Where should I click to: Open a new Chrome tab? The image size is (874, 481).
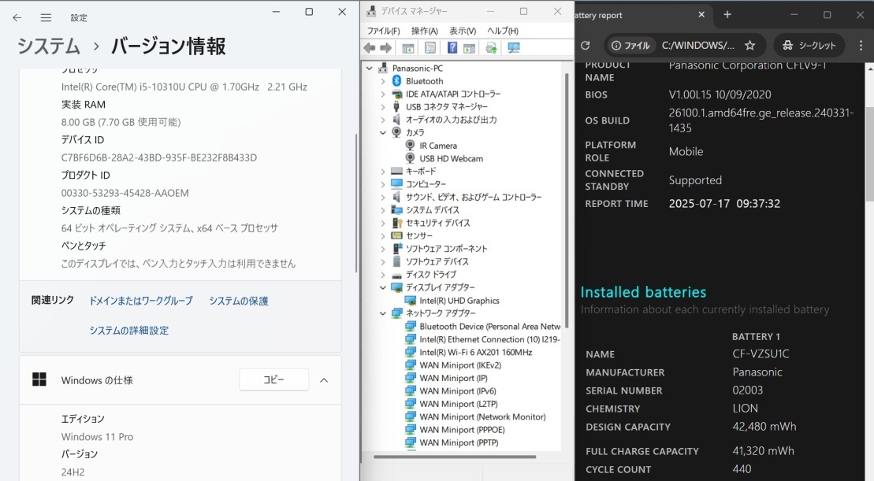[x=727, y=15]
